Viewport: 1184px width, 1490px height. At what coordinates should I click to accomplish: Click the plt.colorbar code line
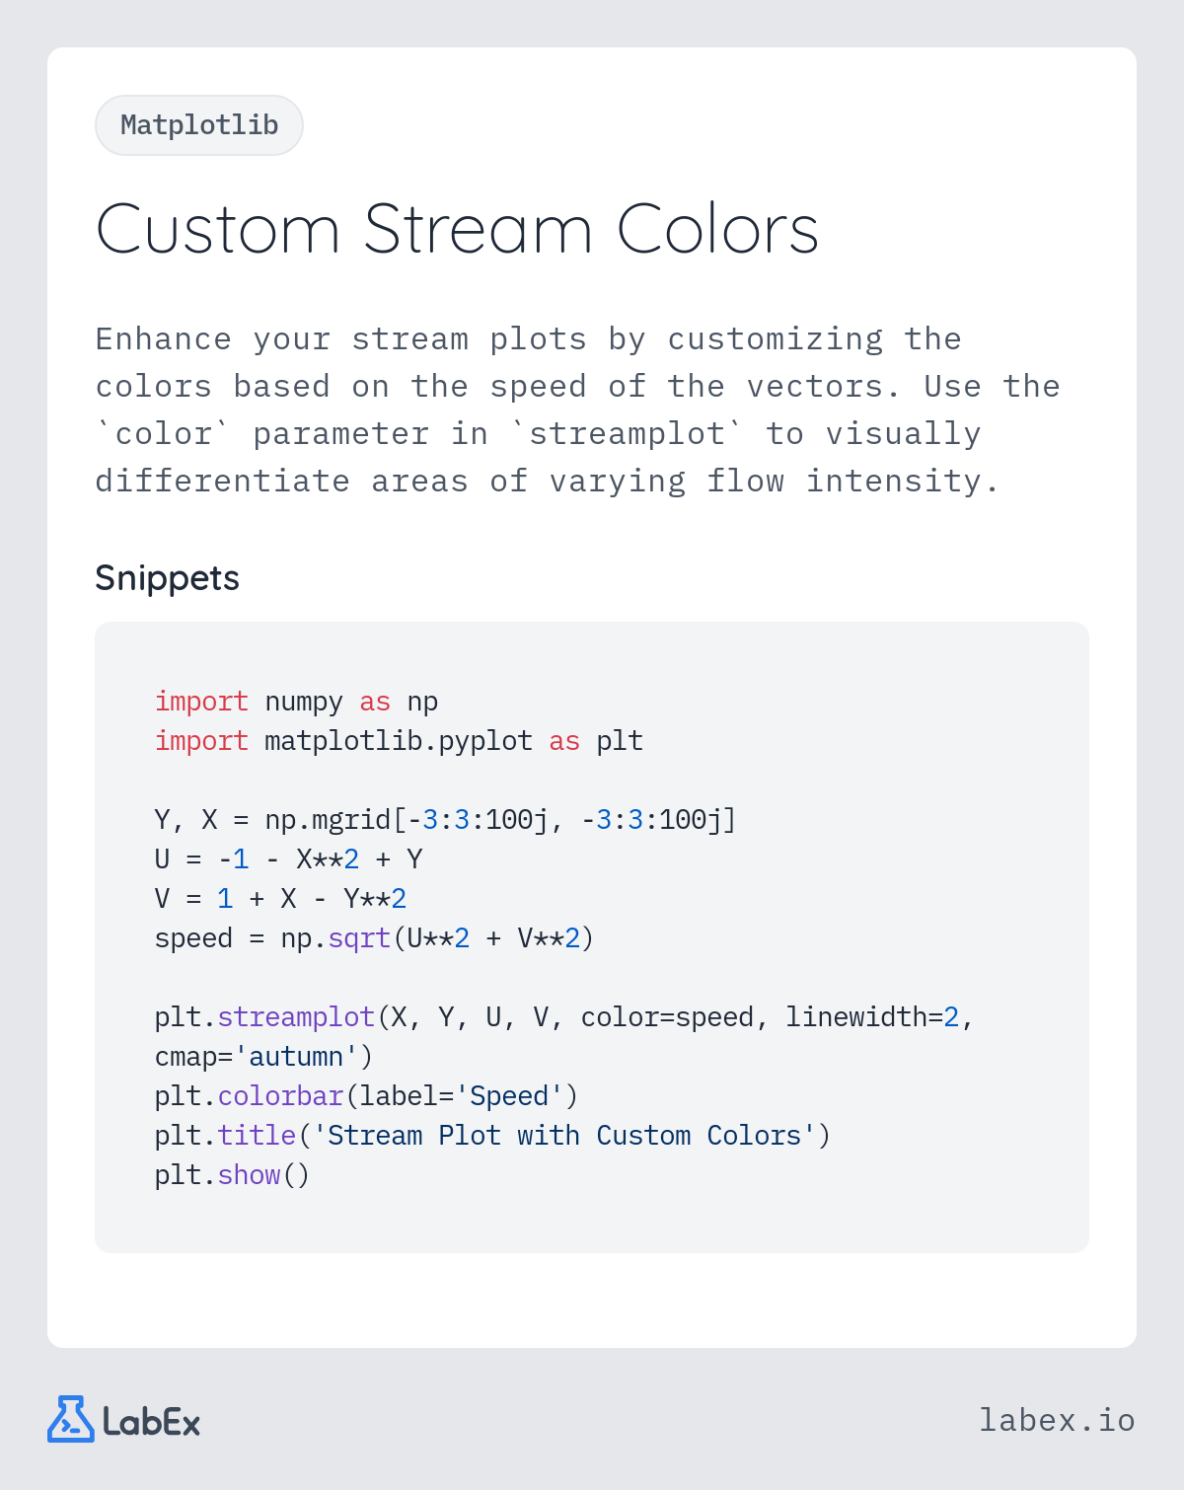click(x=366, y=1096)
